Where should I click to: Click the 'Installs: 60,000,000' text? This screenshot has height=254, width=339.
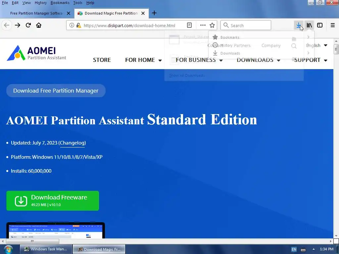(x=31, y=171)
